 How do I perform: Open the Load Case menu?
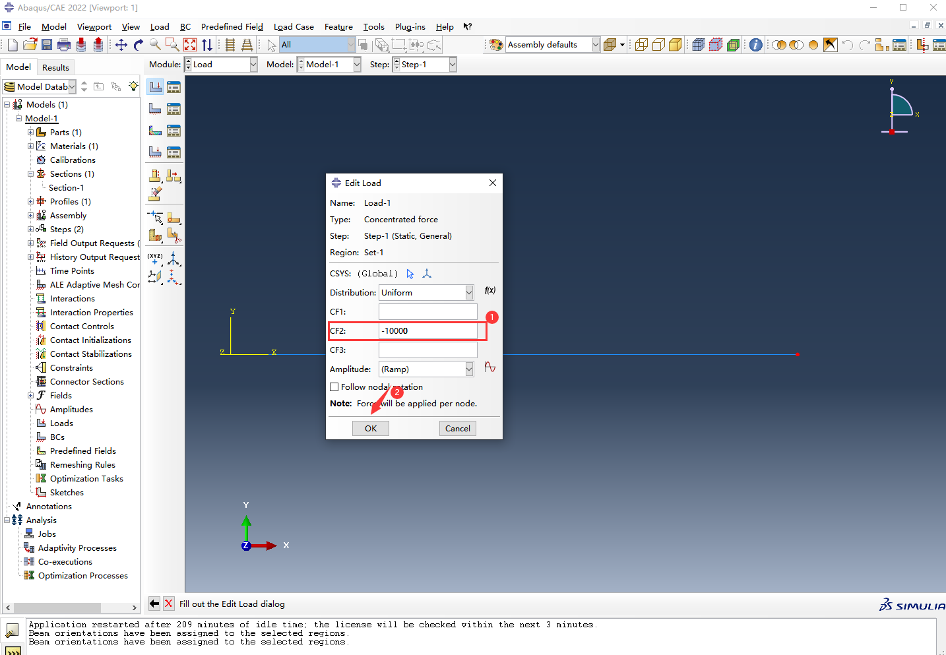point(294,27)
